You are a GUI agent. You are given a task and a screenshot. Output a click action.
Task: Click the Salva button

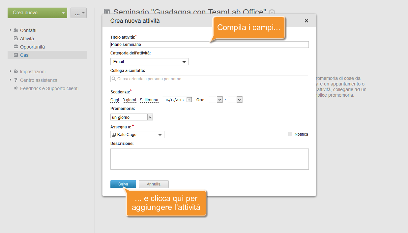click(123, 184)
